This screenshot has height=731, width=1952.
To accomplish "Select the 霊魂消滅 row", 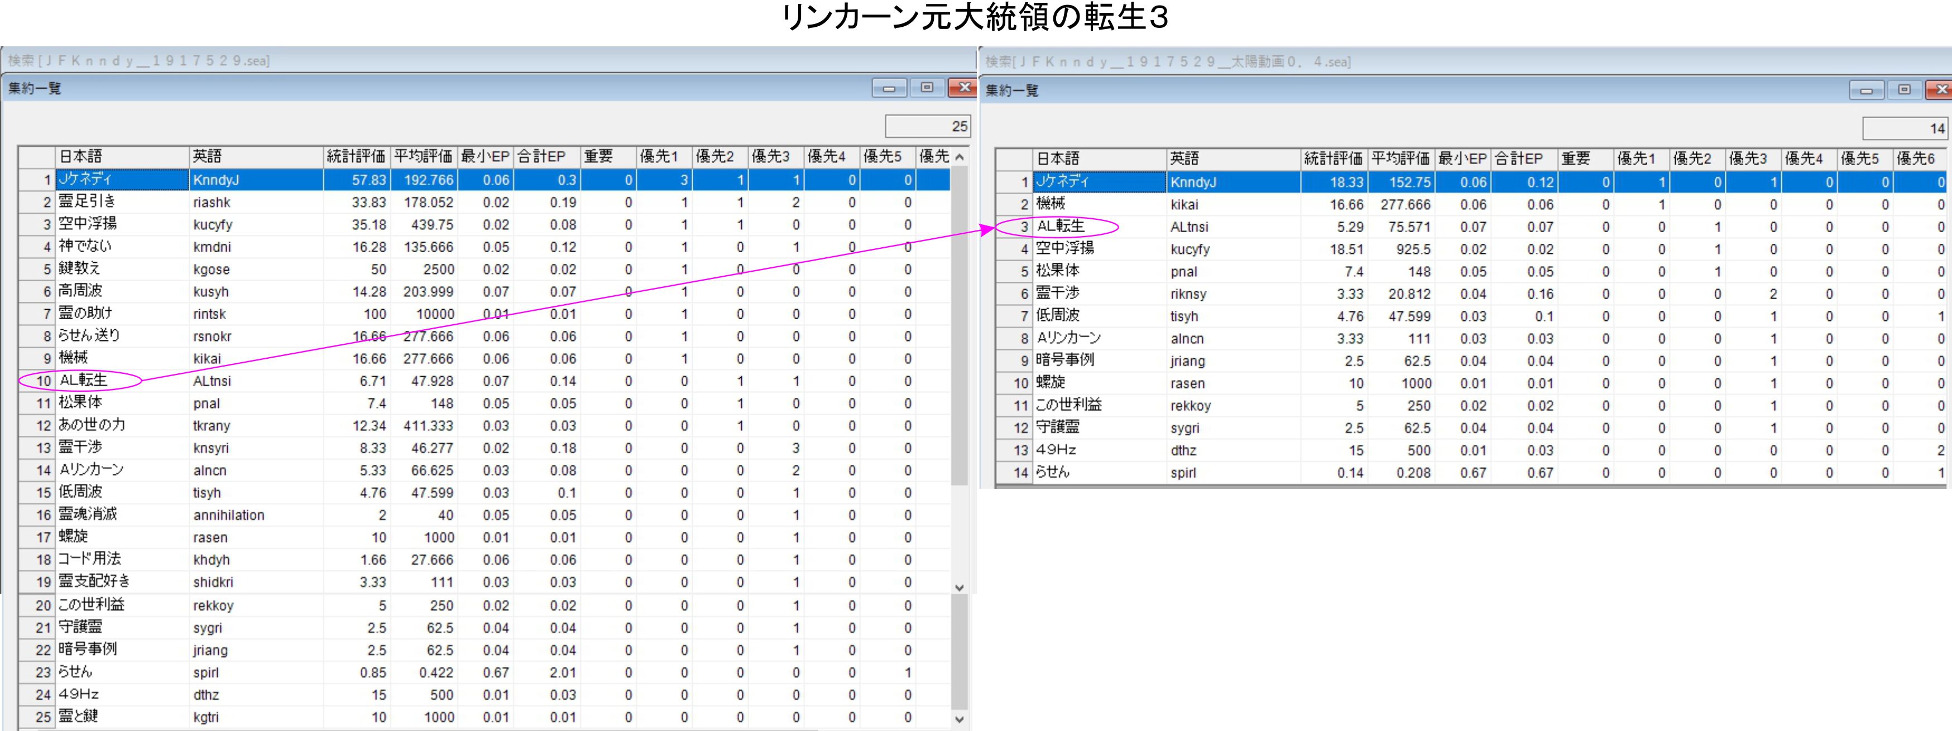I will coord(484,515).
